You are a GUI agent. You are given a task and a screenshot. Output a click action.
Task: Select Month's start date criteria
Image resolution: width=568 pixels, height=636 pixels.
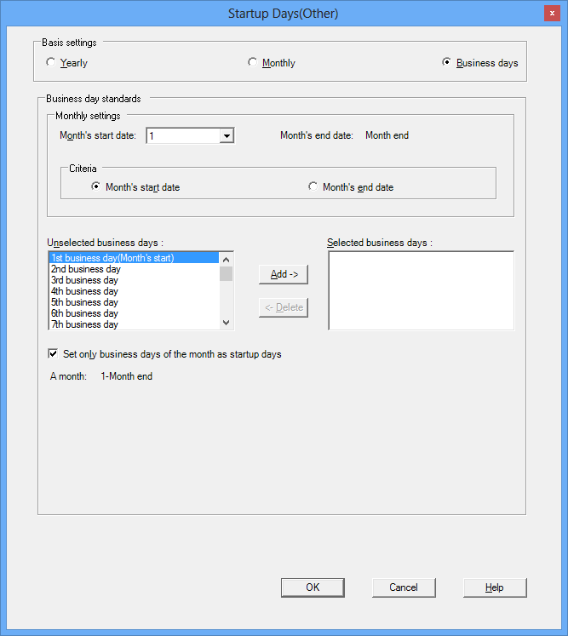click(x=96, y=186)
